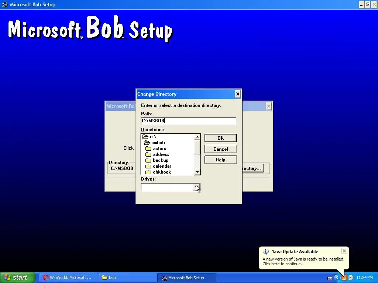378x283 pixels.
Task: Switch to the bob folder taskbar window
Action: coord(127,277)
